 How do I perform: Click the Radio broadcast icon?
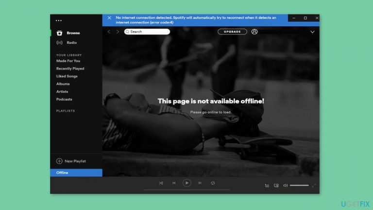(x=59, y=43)
